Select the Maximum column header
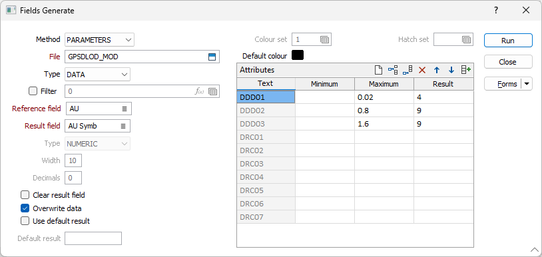 click(384, 84)
